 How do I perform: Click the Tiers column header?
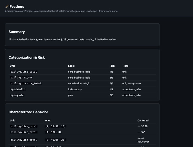coord(125,66)
